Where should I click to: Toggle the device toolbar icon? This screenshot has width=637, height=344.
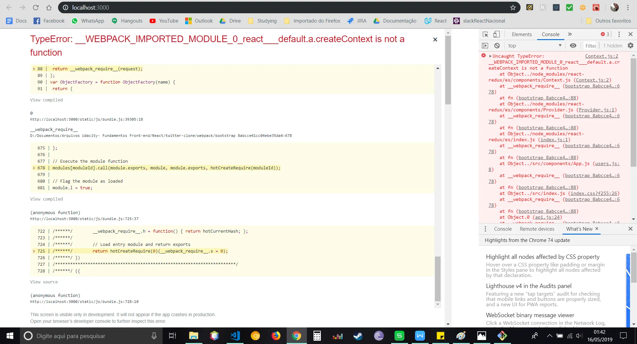pyautogui.click(x=496, y=34)
